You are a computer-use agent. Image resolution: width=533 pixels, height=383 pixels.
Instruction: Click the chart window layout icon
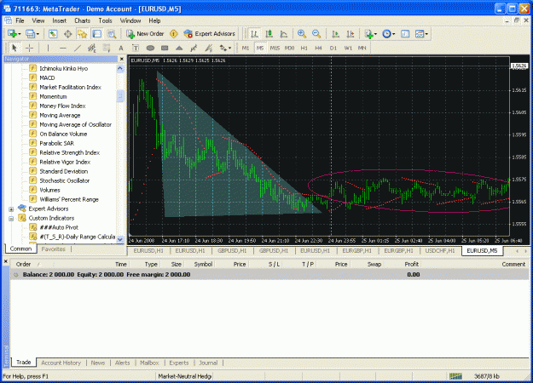click(405, 33)
